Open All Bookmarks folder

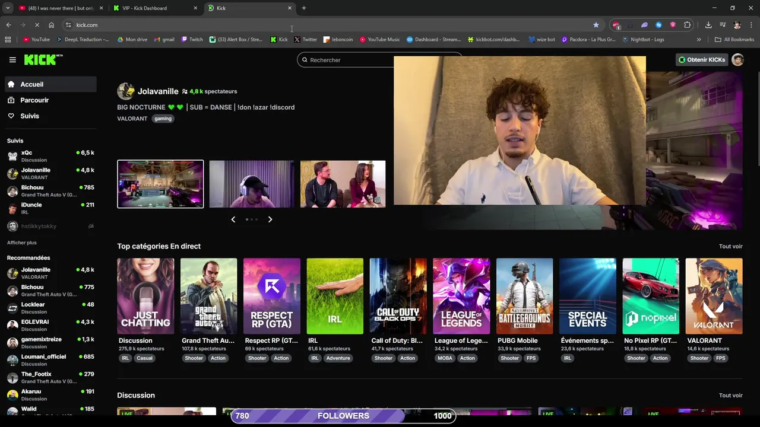(x=734, y=40)
